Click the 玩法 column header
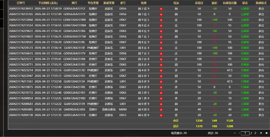 [176, 3]
